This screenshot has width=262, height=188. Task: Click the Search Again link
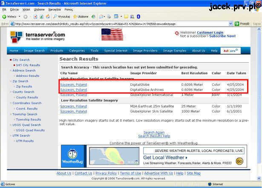click(x=154, y=132)
